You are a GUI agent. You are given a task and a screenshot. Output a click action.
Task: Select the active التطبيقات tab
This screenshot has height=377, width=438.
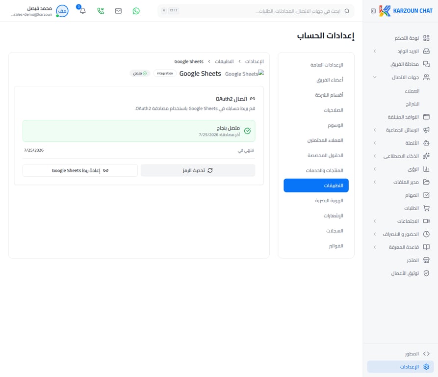pos(316,186)
